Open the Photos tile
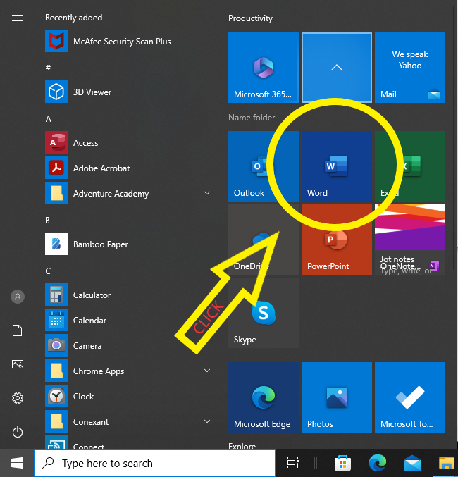Image resolution: width=458 pixels, height=477 pixels. (336, 397)
